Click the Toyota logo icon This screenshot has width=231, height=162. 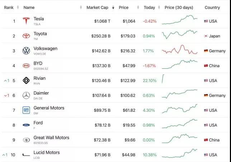coord(26,36)
